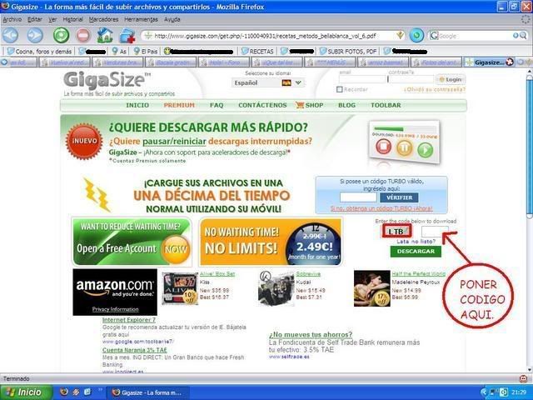Click the email login field
This screenshot has width=533, height=400.
[x=362, y=79]
